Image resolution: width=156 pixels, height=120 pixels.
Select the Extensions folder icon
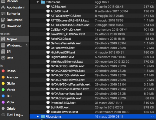click(x=43, y=2)
